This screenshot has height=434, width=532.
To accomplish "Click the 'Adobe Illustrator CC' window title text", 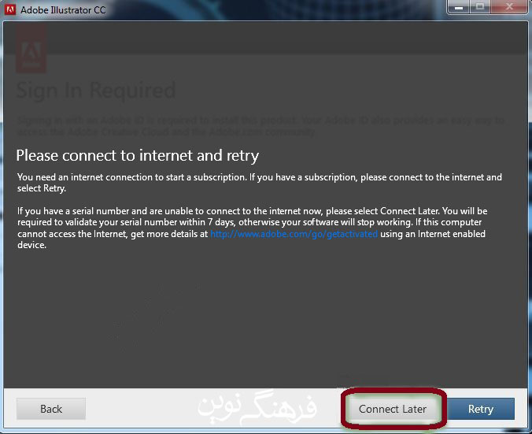I will click(x=63, y=10).
